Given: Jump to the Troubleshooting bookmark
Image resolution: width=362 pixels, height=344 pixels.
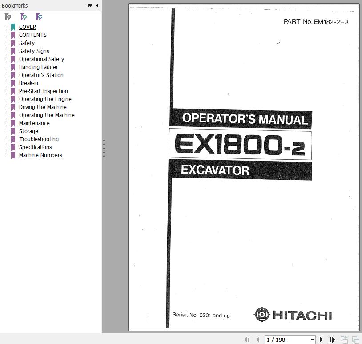Looking at the screenshot, I should pyautogui.click(x=39, y=139).
